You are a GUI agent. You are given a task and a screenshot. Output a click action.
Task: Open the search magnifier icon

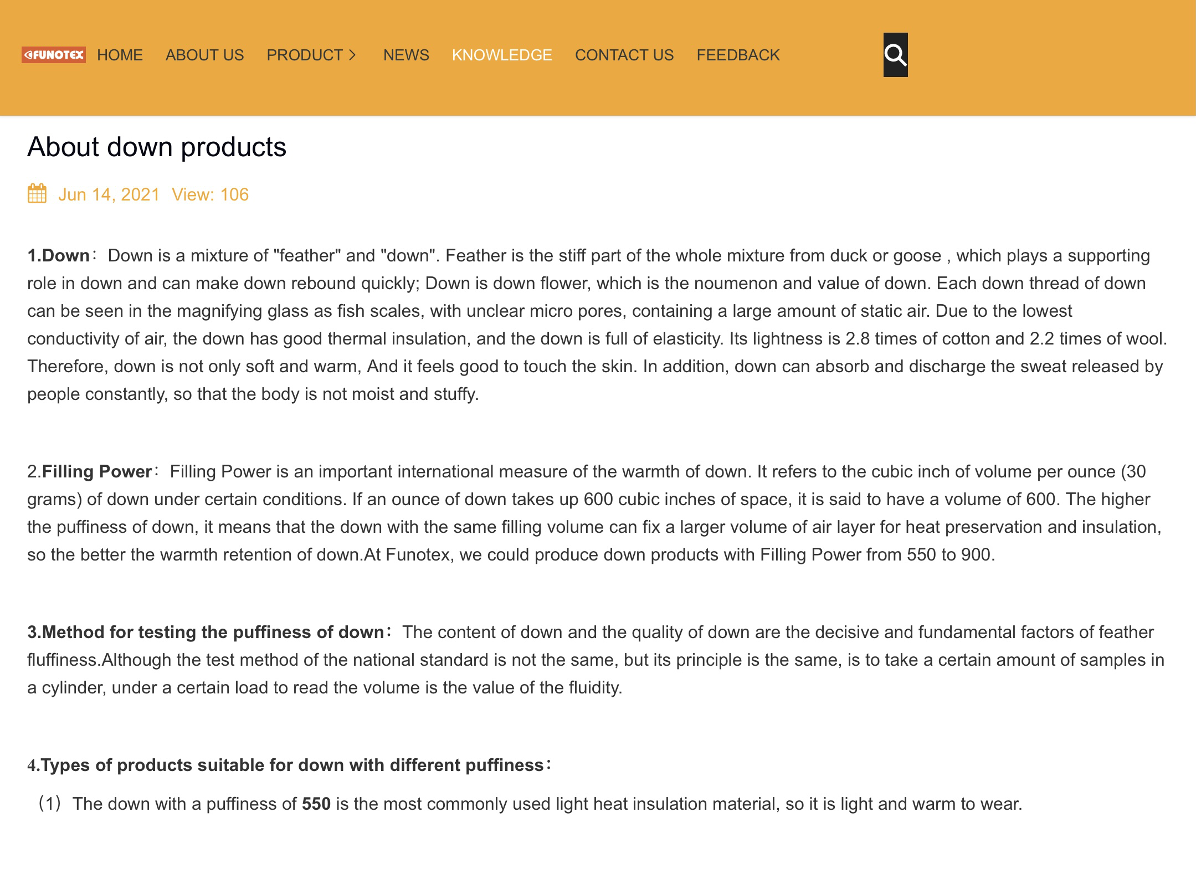point(895,55)
